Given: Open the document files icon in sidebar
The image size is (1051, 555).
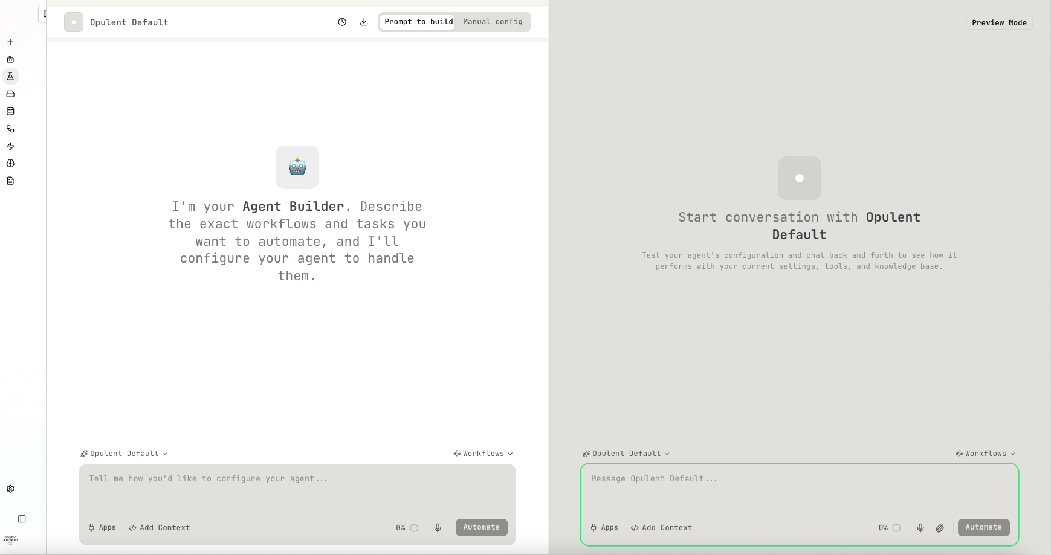Looking at the screenshot, I should click(x=10, y=181).
